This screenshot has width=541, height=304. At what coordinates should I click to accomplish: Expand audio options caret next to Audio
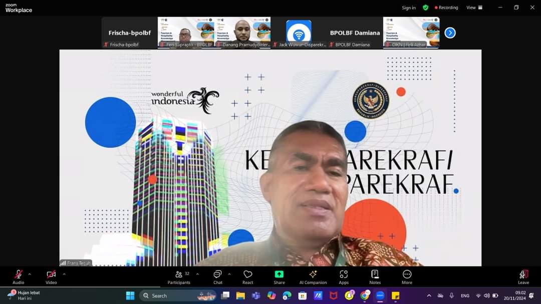coord(30,274)
